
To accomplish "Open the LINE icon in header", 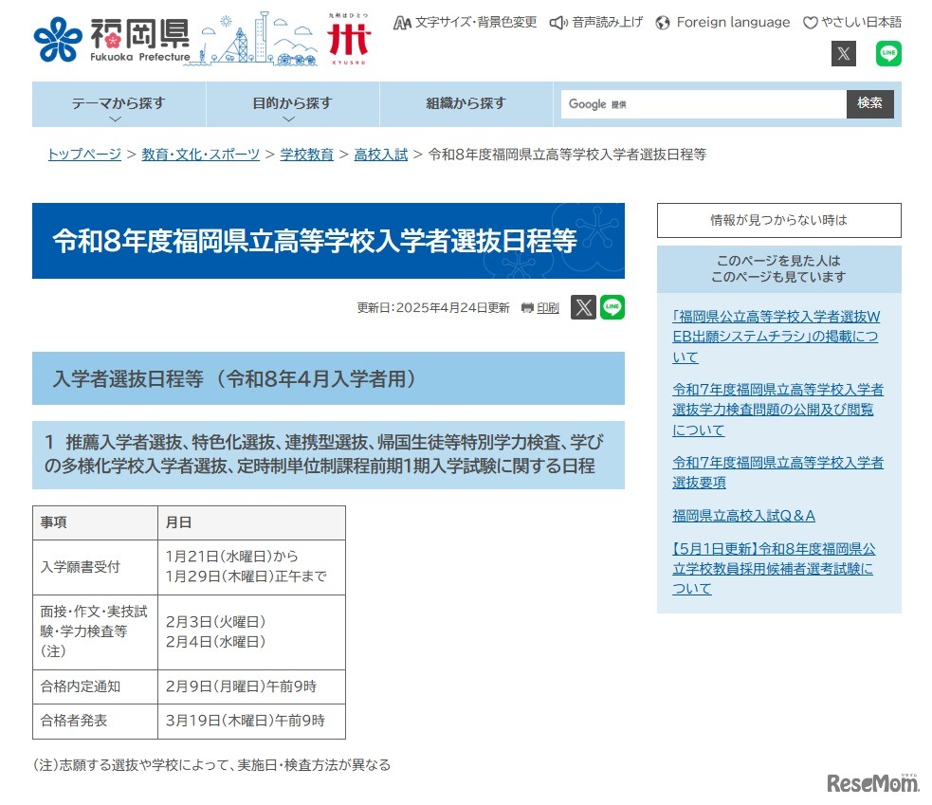I will [888, 54].
